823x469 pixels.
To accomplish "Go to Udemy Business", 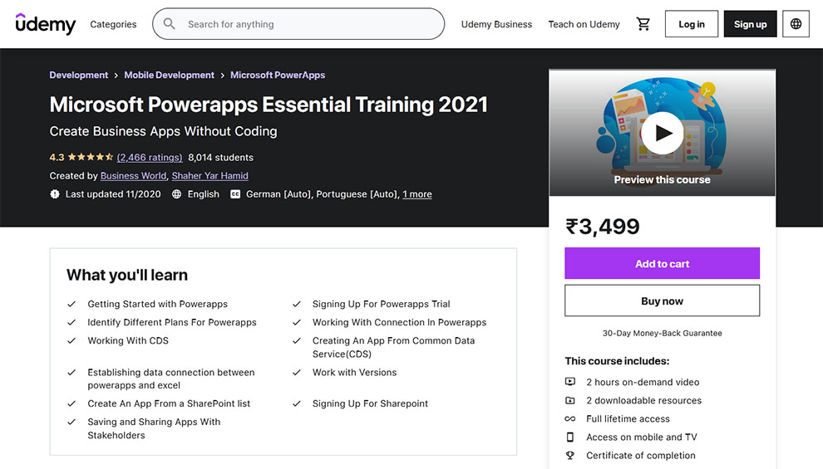I will click(496, 24).
